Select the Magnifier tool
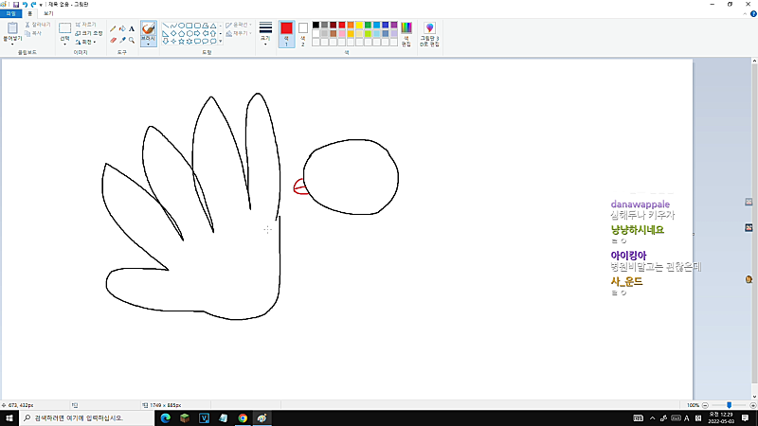This screenshot has width=758, height=426. (x=132, y=40)
